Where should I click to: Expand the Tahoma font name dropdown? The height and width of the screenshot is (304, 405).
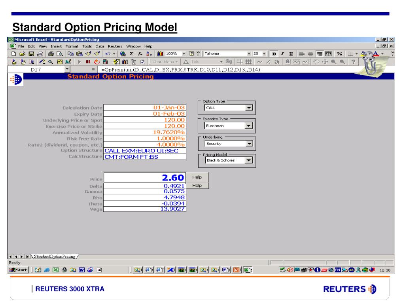[x=249, y=53]
